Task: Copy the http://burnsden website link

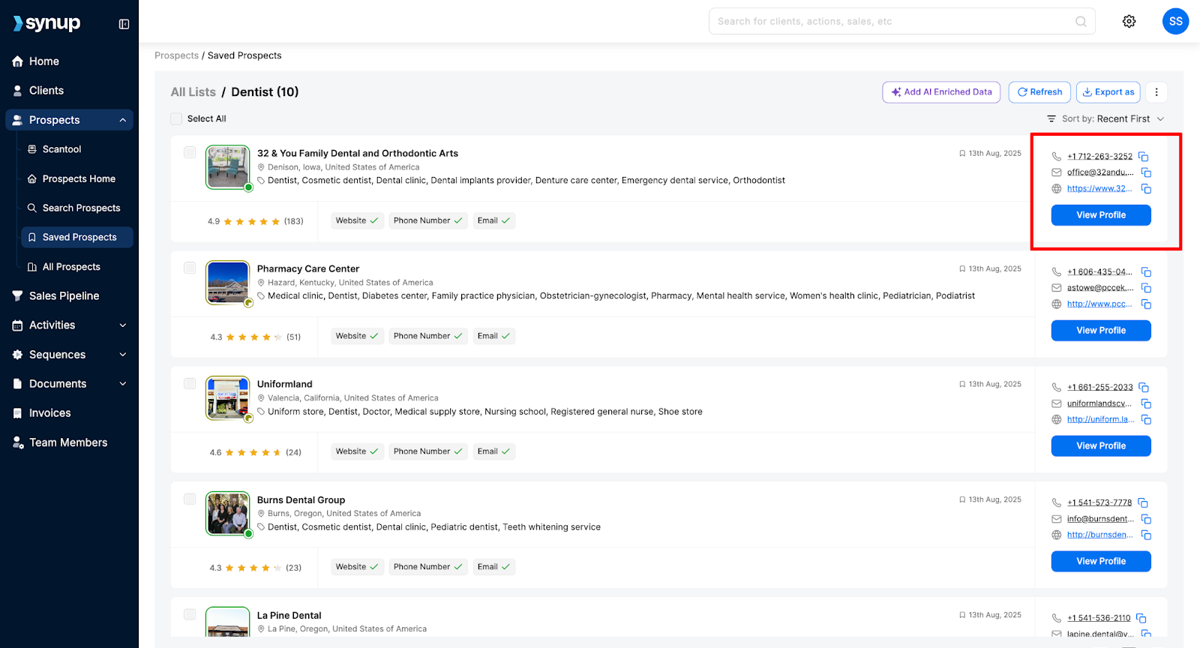Action: click(1146, 535)
